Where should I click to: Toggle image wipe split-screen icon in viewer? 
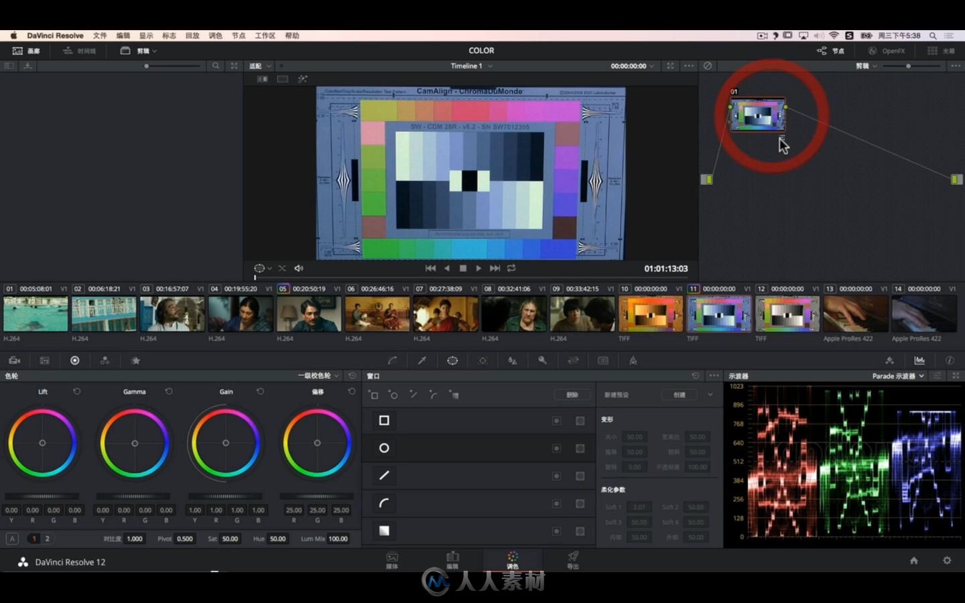tap(263, 79)
